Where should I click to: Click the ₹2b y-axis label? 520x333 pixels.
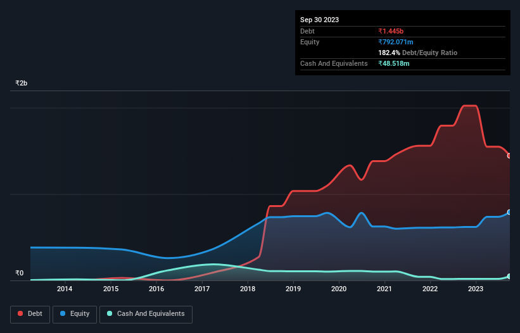click(x=22, y=83)
